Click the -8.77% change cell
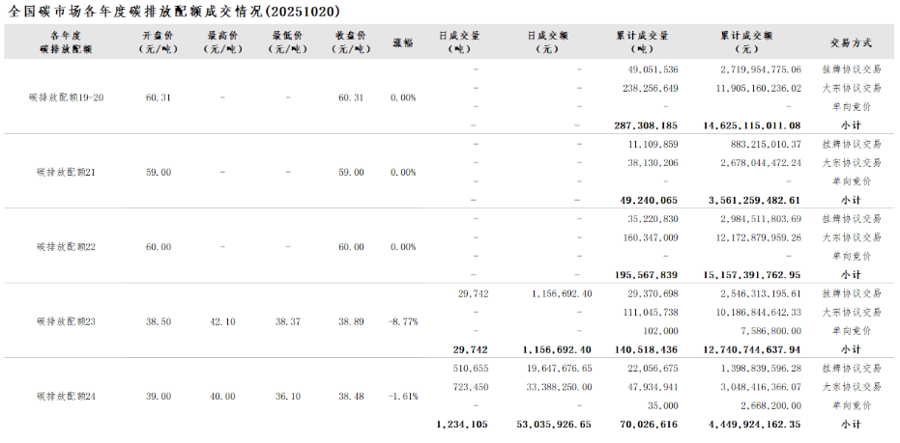900x443 pixels. tap(403, 321)
